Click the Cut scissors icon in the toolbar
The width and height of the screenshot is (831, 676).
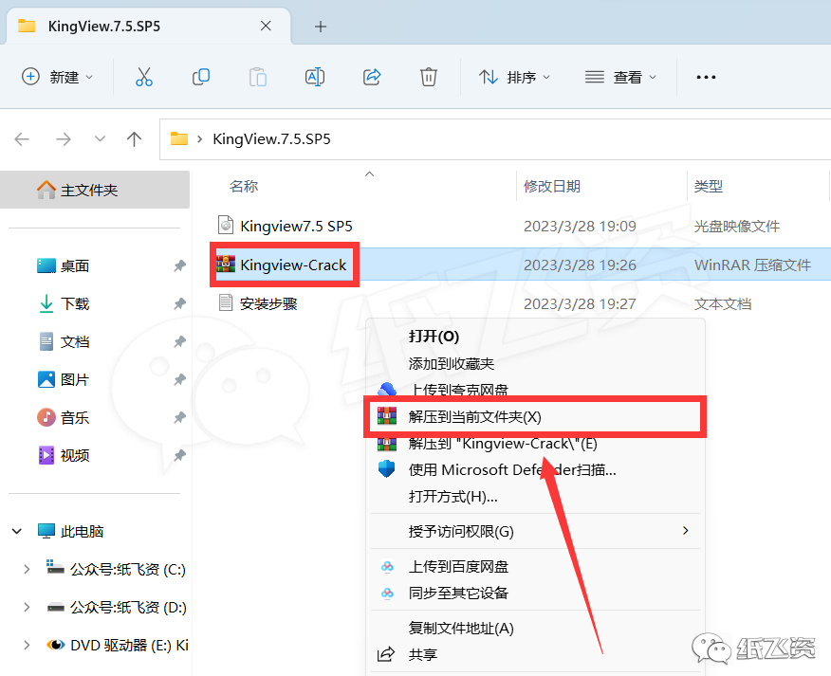pos(144,78)
